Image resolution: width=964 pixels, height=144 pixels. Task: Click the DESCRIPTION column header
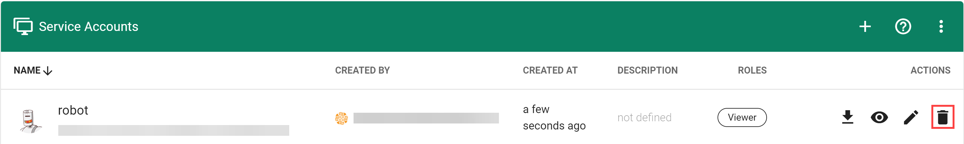[x=647, y=70]
